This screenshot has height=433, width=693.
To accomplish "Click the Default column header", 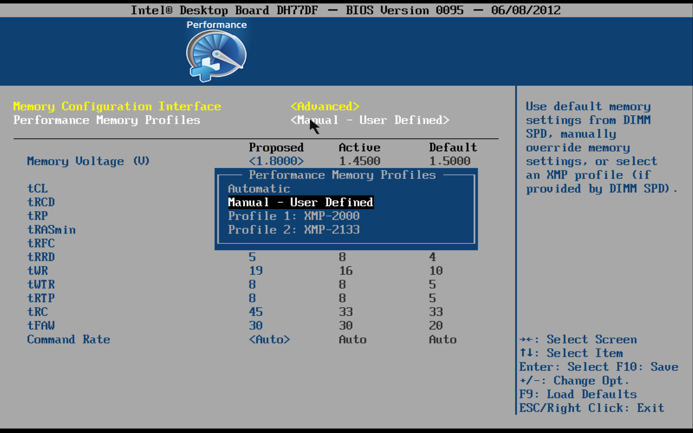I will (x=453, y=147).
